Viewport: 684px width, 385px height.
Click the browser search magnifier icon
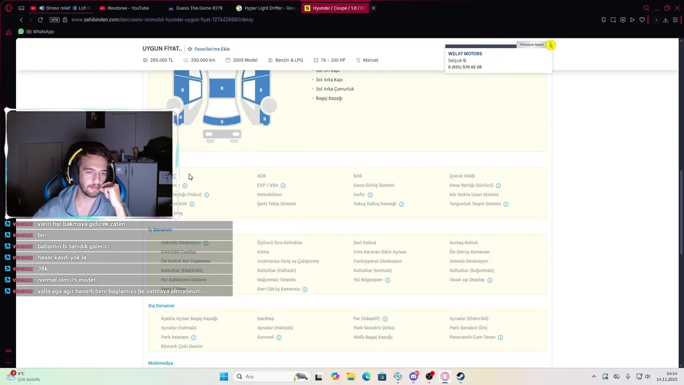pyautogui.click(x=646, y=8)
